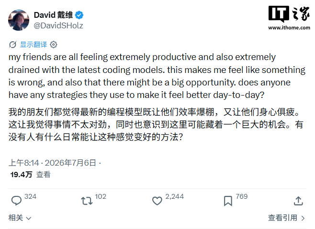Open translation settings gear icon
315x229 pixels.
[x=54, y=45]
